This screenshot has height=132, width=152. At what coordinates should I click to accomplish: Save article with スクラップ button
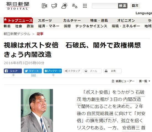73,71
